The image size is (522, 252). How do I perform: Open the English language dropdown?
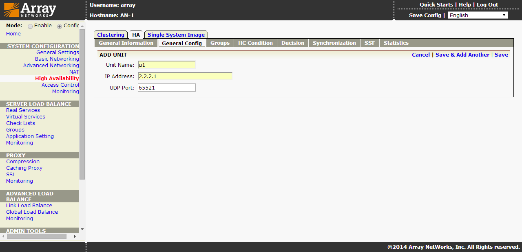point(478,15)
